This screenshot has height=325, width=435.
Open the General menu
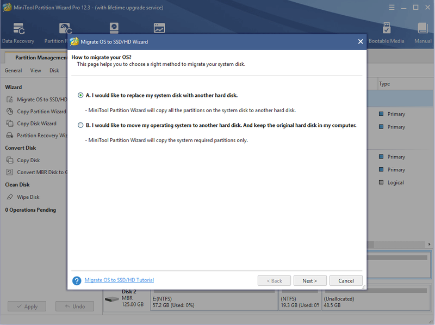pos(13,71)
